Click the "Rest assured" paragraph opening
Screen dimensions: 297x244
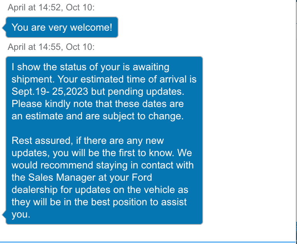click(x=38, y=141)
